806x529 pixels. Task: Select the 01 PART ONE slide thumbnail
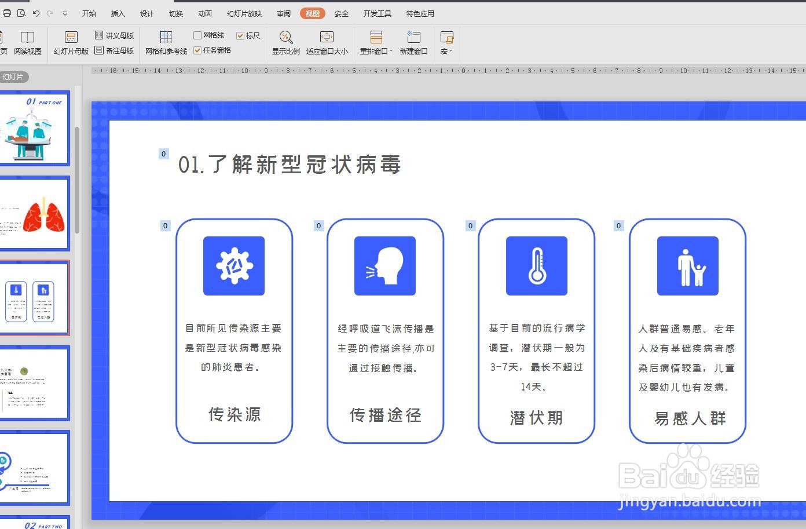click(x=35, y=128)
